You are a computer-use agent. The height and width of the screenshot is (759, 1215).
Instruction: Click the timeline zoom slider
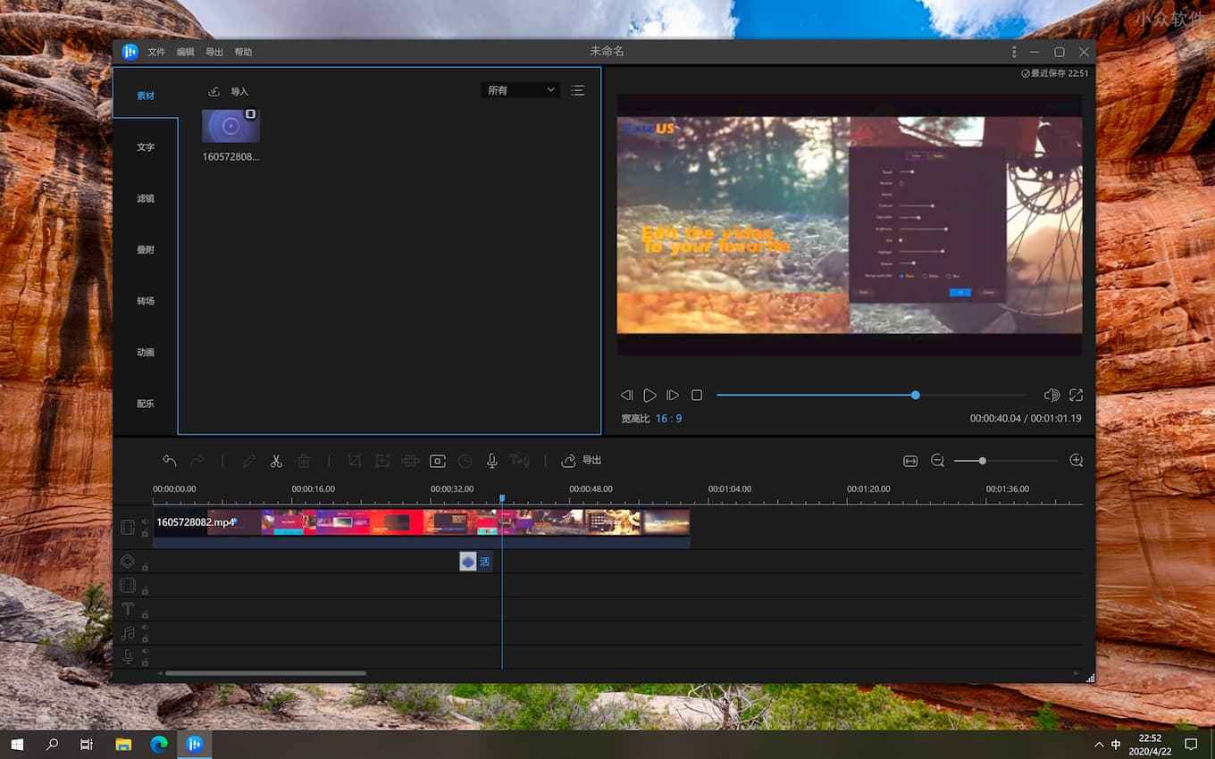click(1006, 461)
